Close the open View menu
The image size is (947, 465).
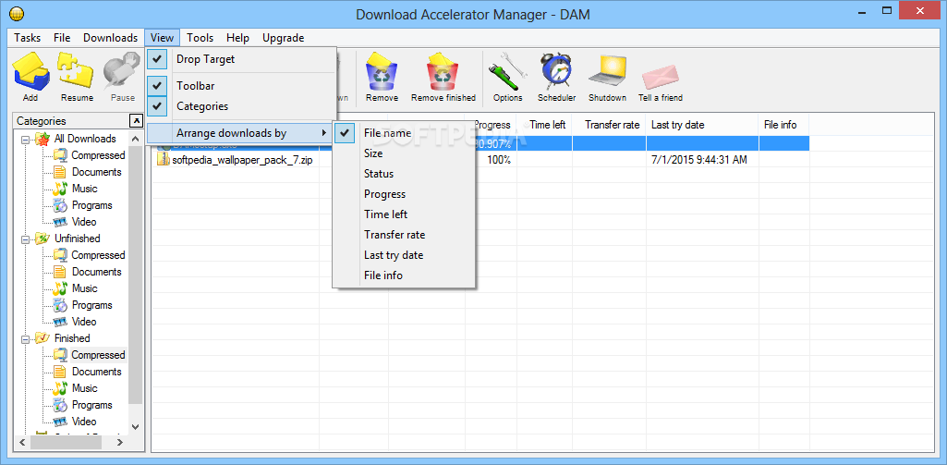162,38
